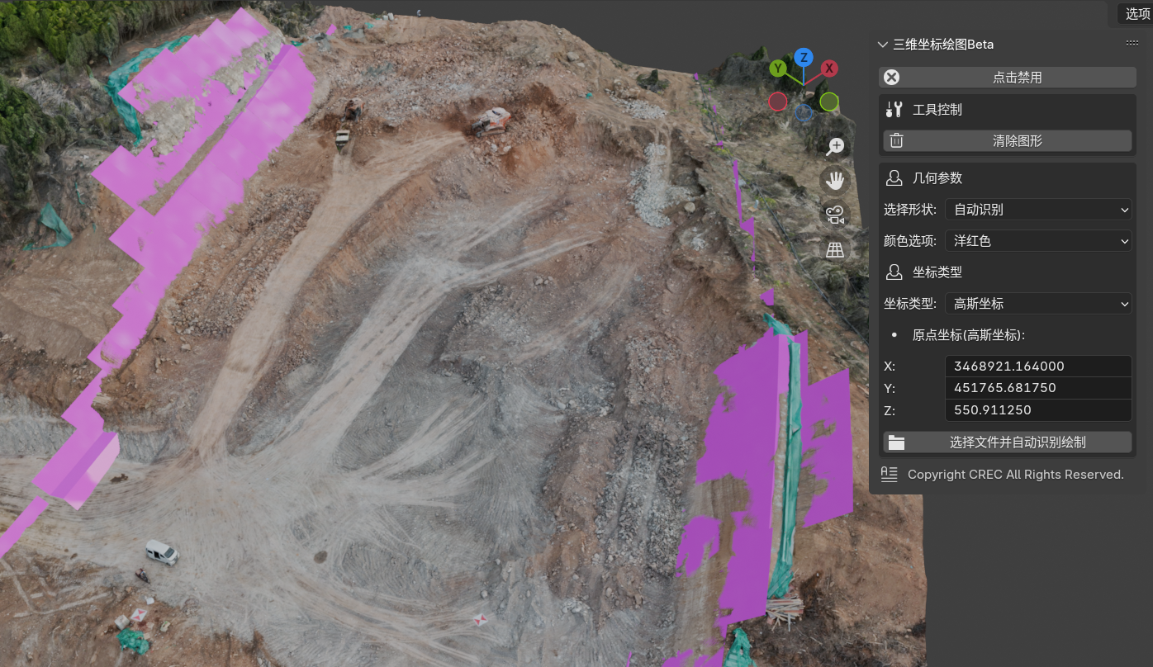Image resolution: width=1153 pixels, height=667 pixels.
Task: Open the 选项 tab at the top right
Action: coord(1137,13)
